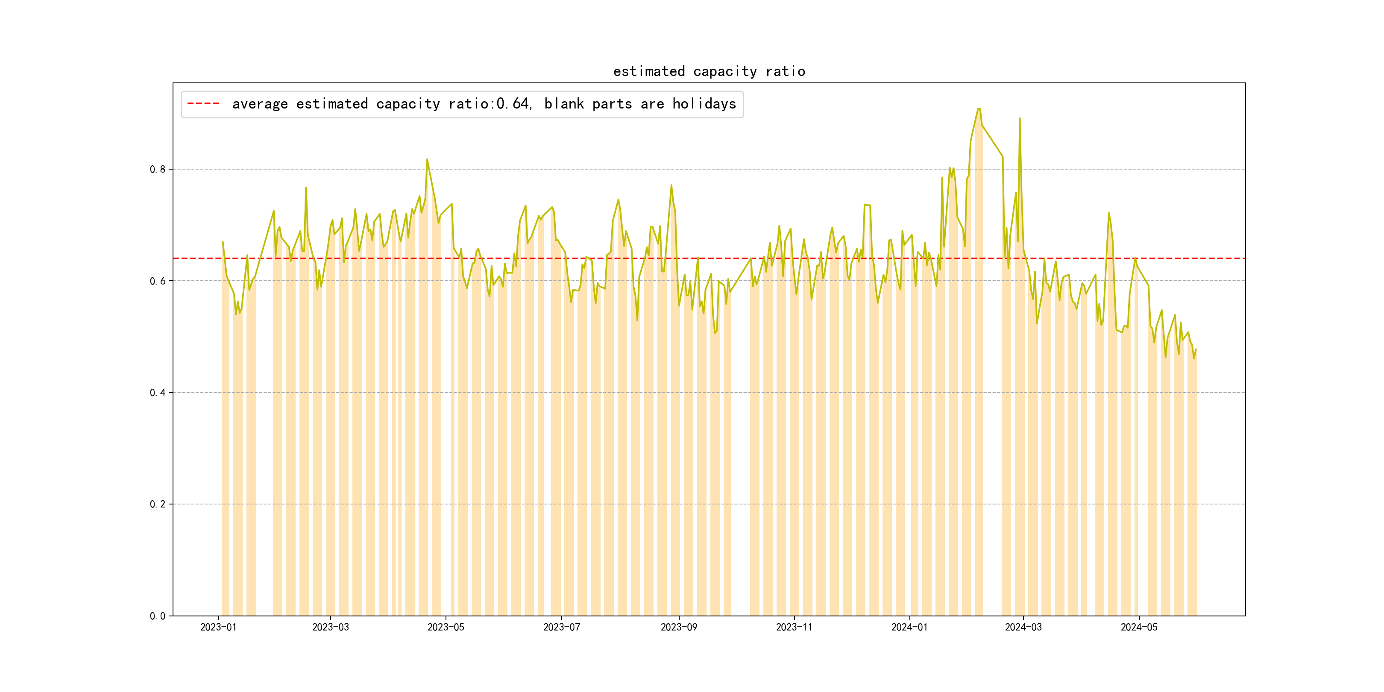Click the 0.0 y-axis tick label
Screen dimensions: 1384x692
(x=158, y=616)
